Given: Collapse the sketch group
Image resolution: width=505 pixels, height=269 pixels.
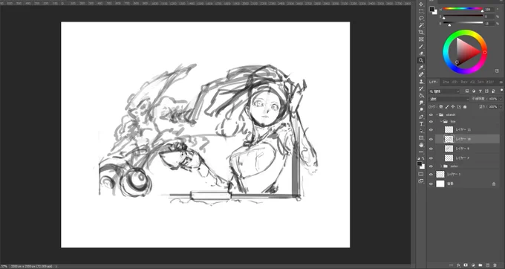Looking at the screenshot, I should (437, 115).
